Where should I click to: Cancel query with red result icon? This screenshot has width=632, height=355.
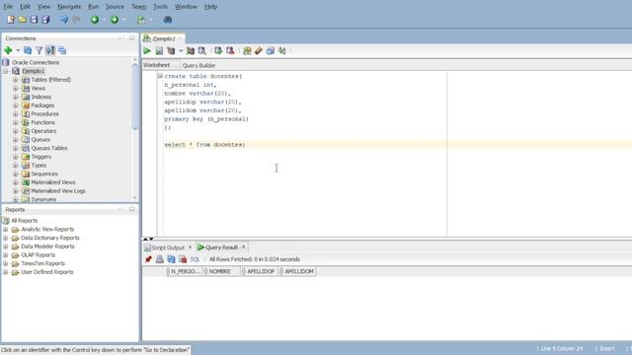pos(183,259)
